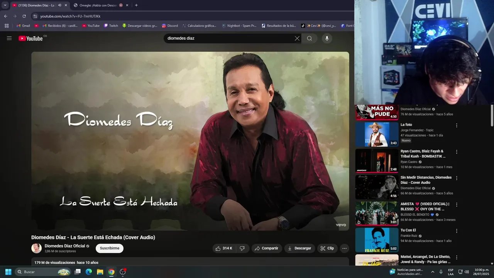Open options menu for Ryan Castro BOMBASTIK video
This screenshot has width=494, height=278.
point(457,152)
